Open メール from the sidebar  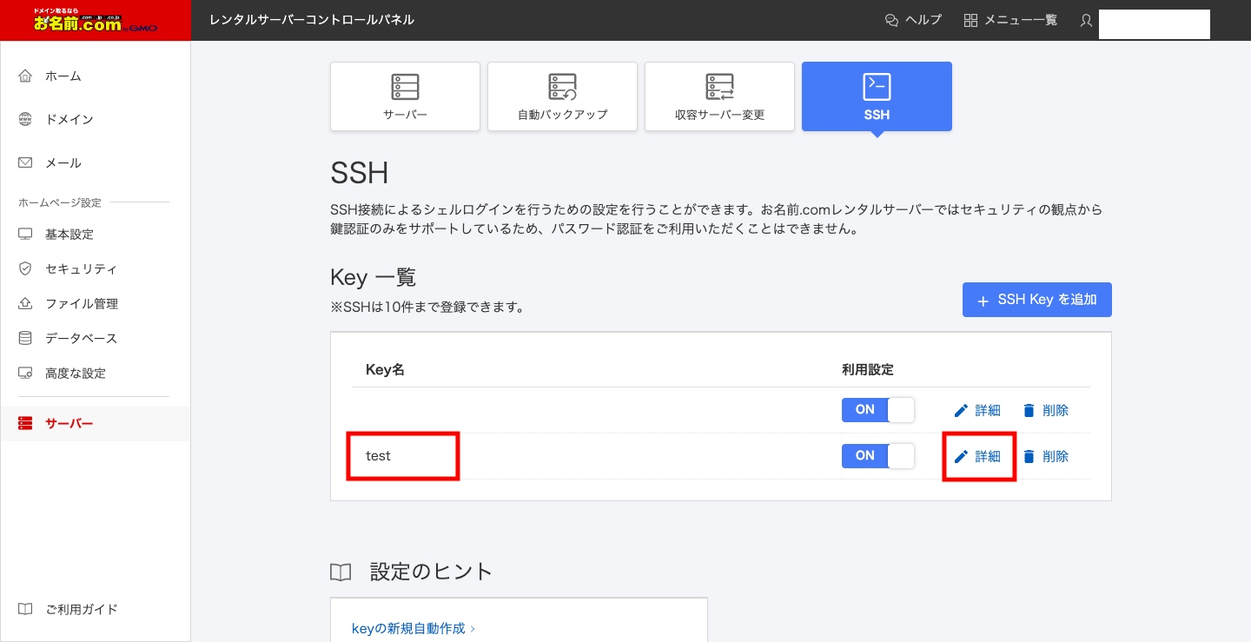pyautogui.click(x=63, y=163)
